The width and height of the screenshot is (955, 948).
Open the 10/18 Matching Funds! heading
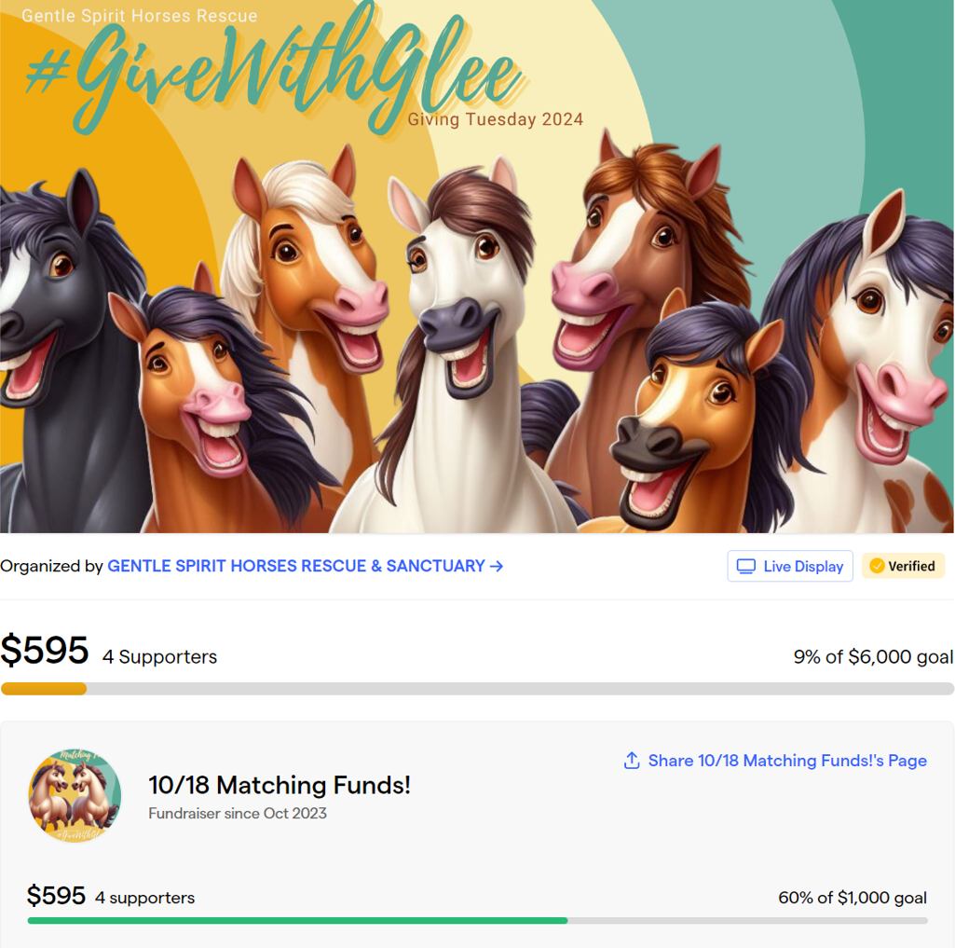point(280,785)
